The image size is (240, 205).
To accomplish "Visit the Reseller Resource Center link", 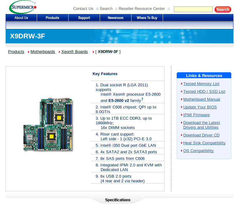I will point(142,9).
